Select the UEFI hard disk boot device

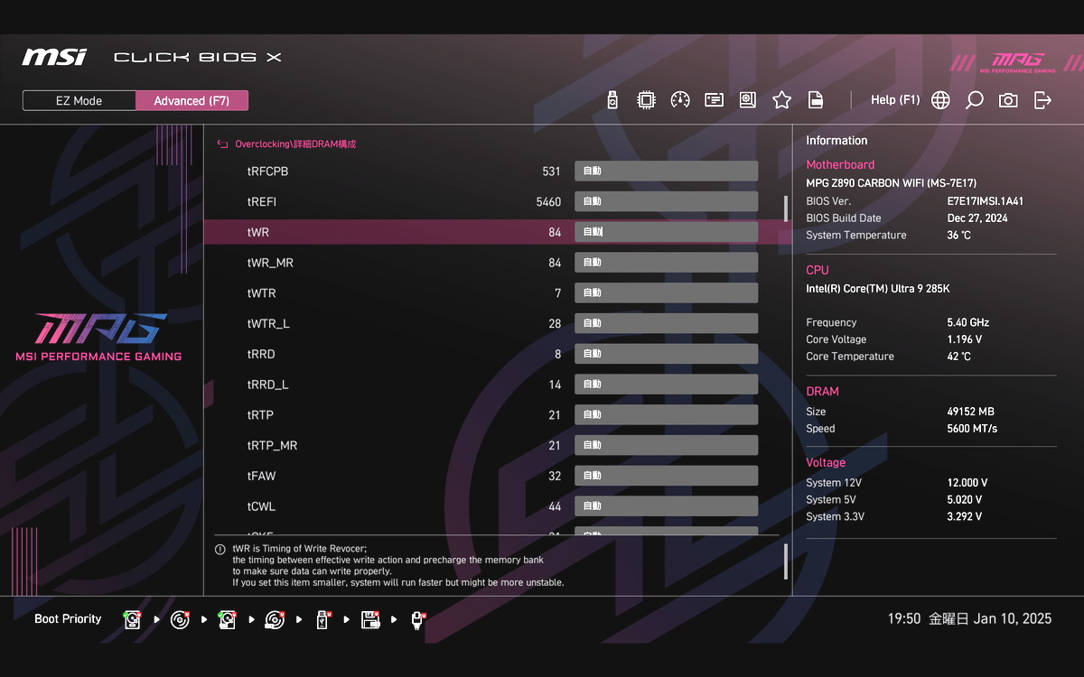pyautogui.click(x=134, y=619)
